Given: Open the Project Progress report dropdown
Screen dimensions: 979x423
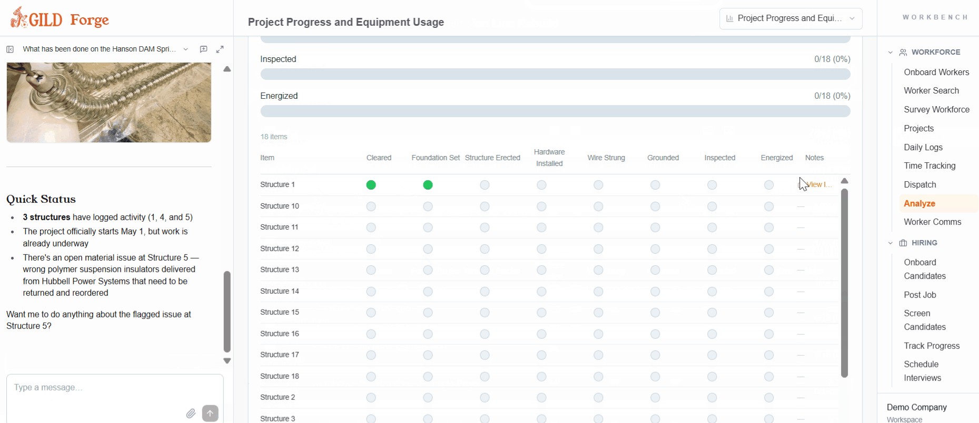Looking at the screenshot, I should click(x=791, y=18).
